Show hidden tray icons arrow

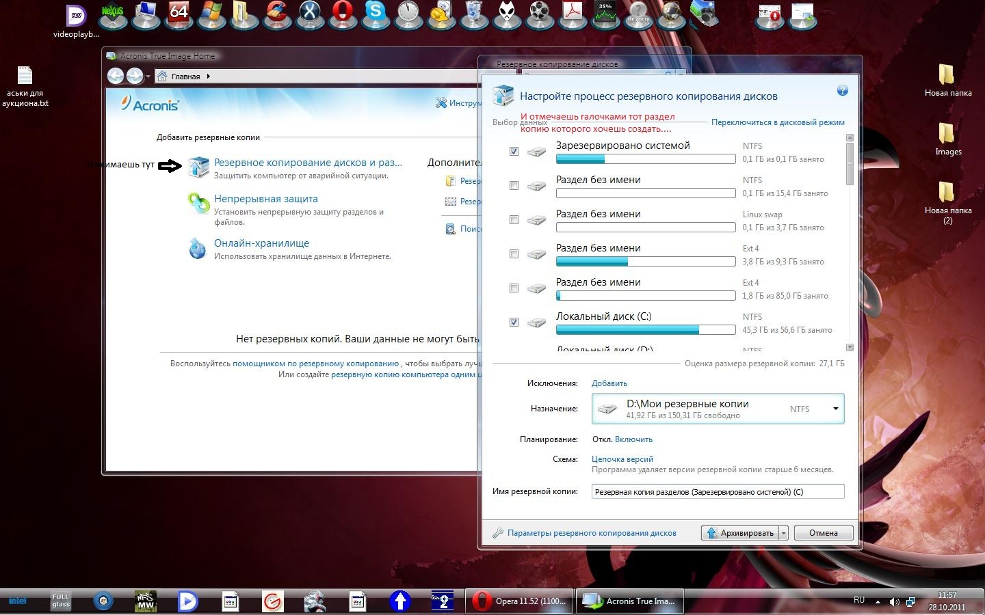879,601
